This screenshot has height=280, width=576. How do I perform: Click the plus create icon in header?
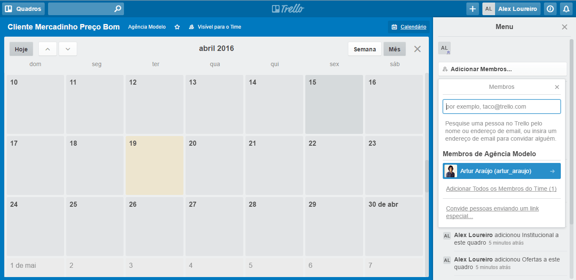pyautogui.click(x=472, y=9)
